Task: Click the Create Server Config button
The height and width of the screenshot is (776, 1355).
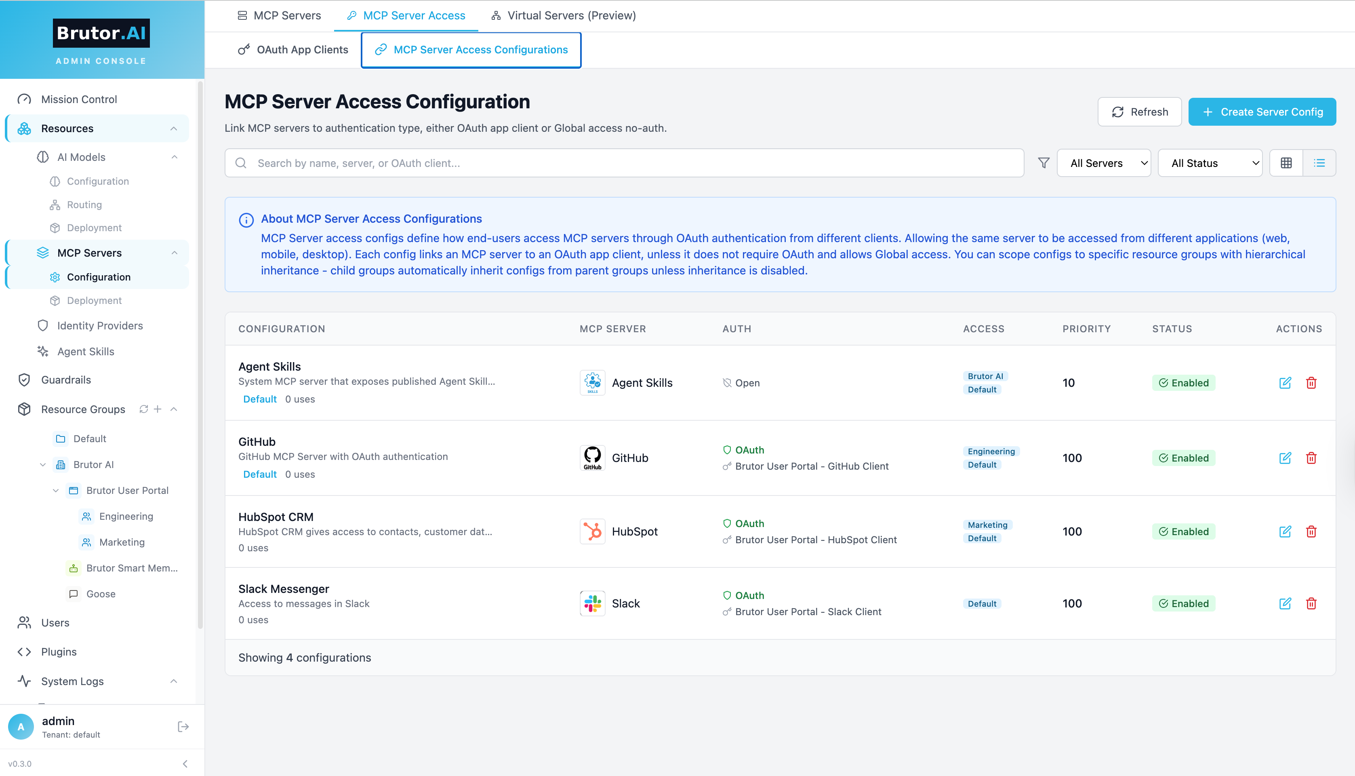Action: pyautogui.click(x=1262, y=112)
